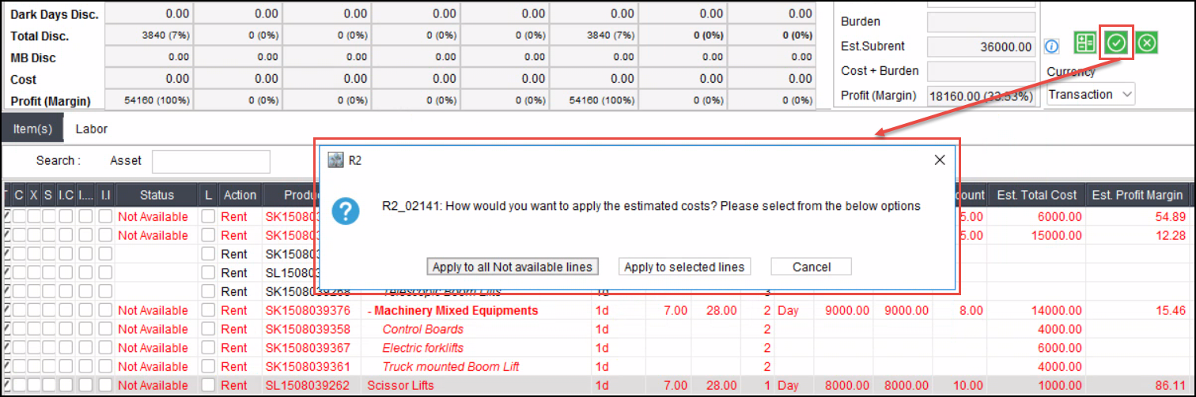Click the Profit (Margin) field showing 18160.00
1196x397 pixels.
point(981,96)
